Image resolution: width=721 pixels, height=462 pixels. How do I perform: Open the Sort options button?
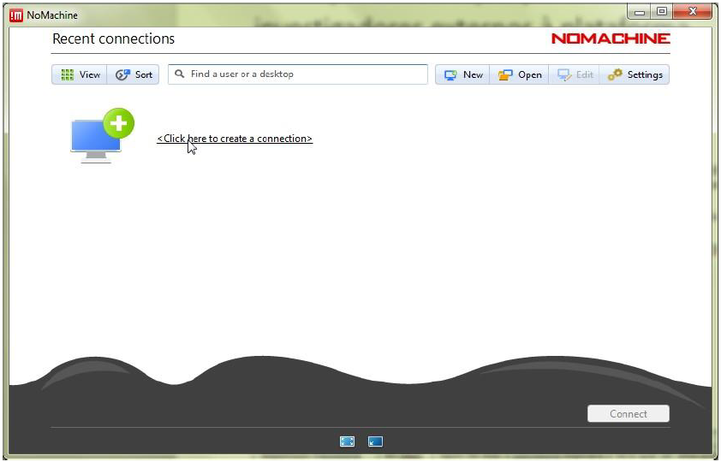coord(134,75)
